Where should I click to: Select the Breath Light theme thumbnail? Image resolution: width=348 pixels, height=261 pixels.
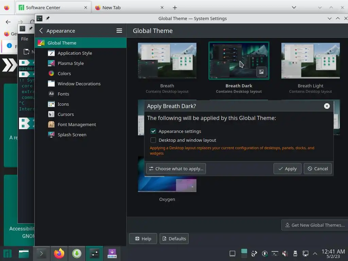[x=311, y=60]
